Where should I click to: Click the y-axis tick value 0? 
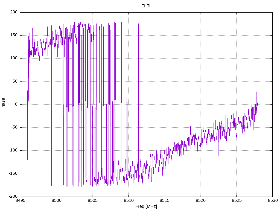click(16, 104)
